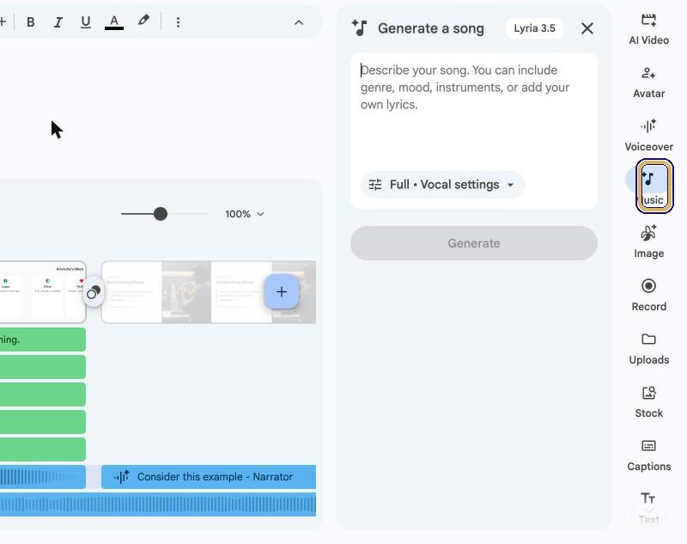Open the Captions tool
Screen dimensions: 687x544
point(649,455)
